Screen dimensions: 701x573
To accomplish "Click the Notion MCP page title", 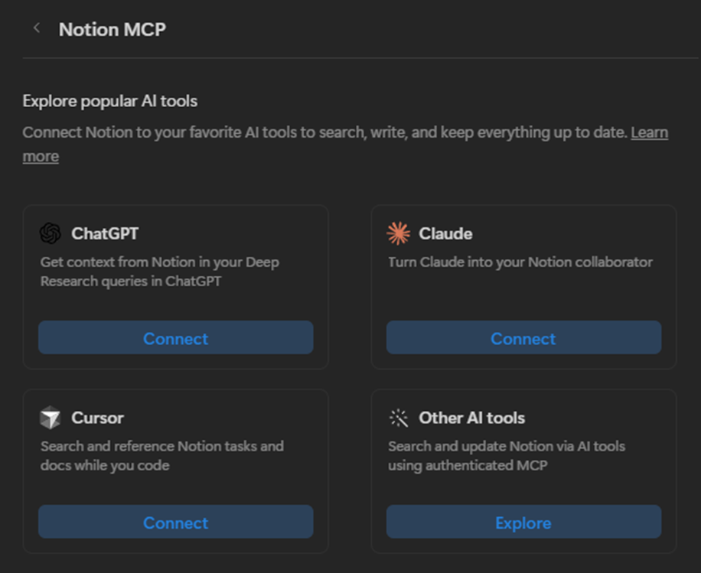I will coord(112,29).
